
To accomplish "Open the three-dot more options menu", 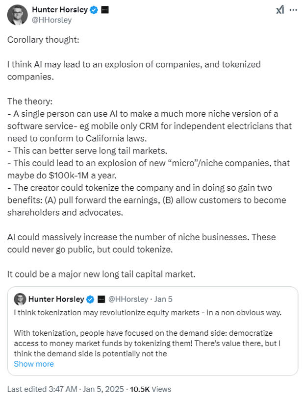I will pos(293,10).
